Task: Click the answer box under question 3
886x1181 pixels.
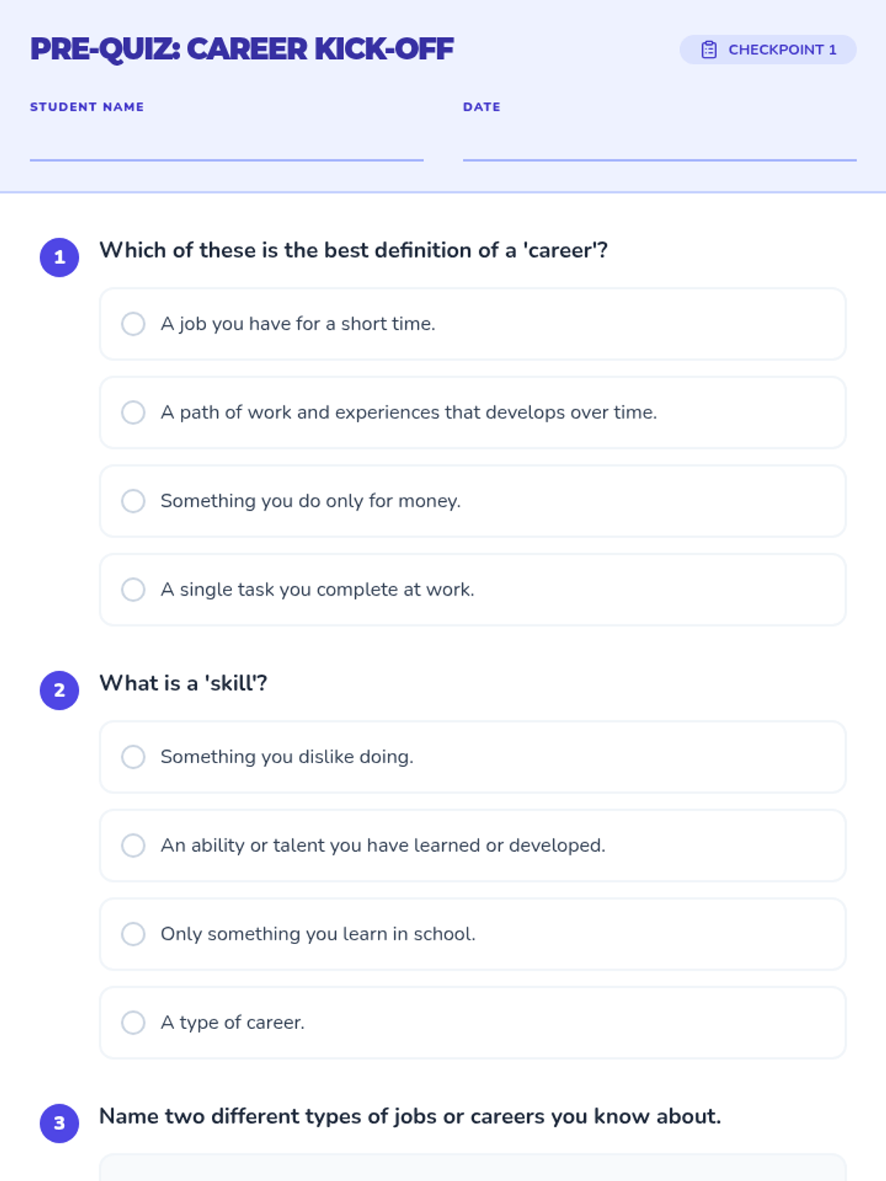Action: [473, 1168]
